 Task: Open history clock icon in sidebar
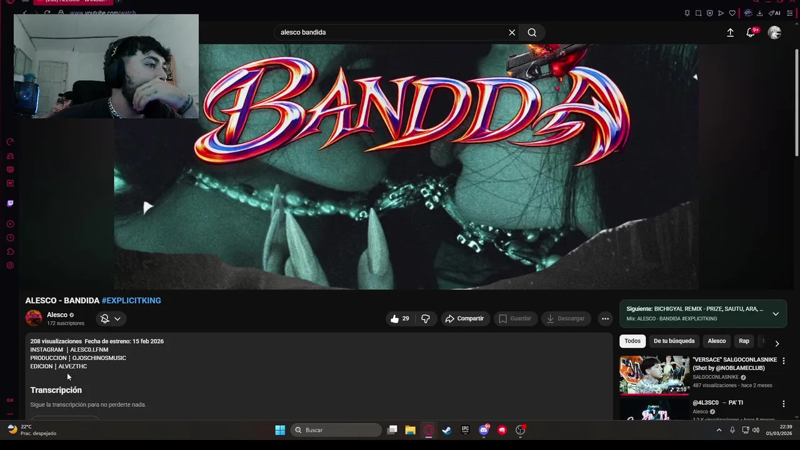tap(10, 237)
